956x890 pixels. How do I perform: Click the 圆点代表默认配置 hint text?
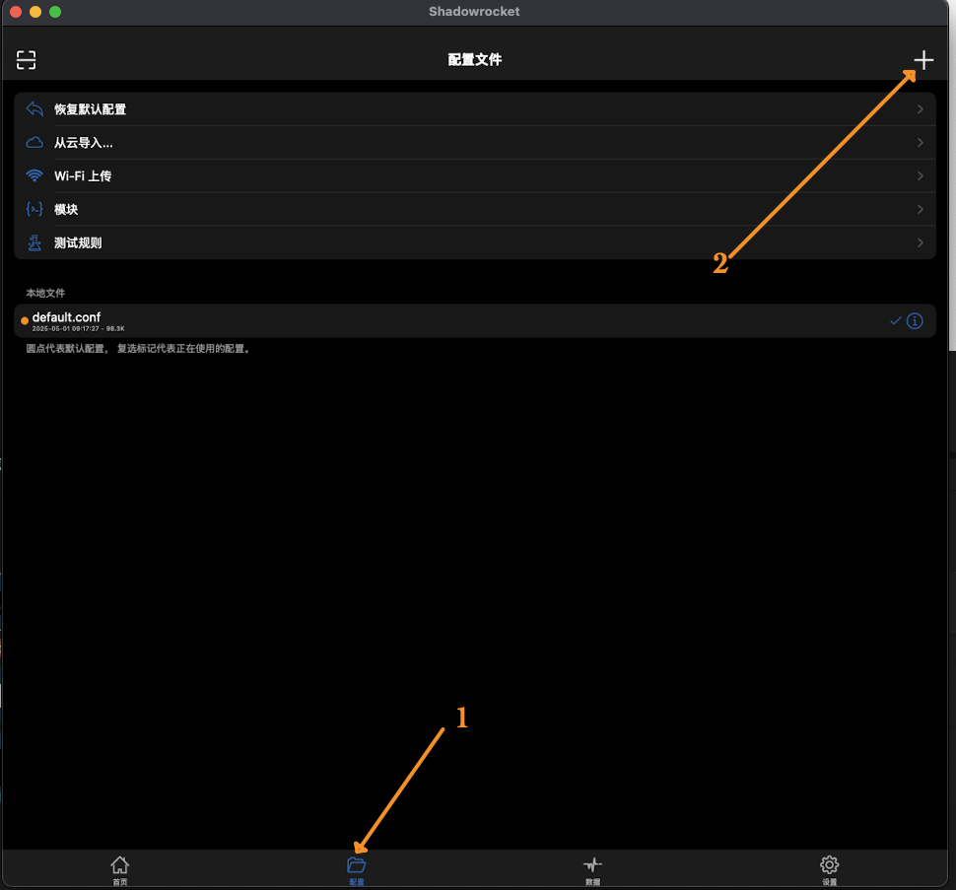(x=138, y=349)
